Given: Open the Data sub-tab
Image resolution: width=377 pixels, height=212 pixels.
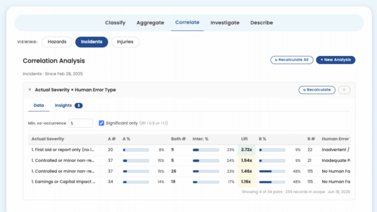Looking at the screenshot, I should [x=39, y=106].
